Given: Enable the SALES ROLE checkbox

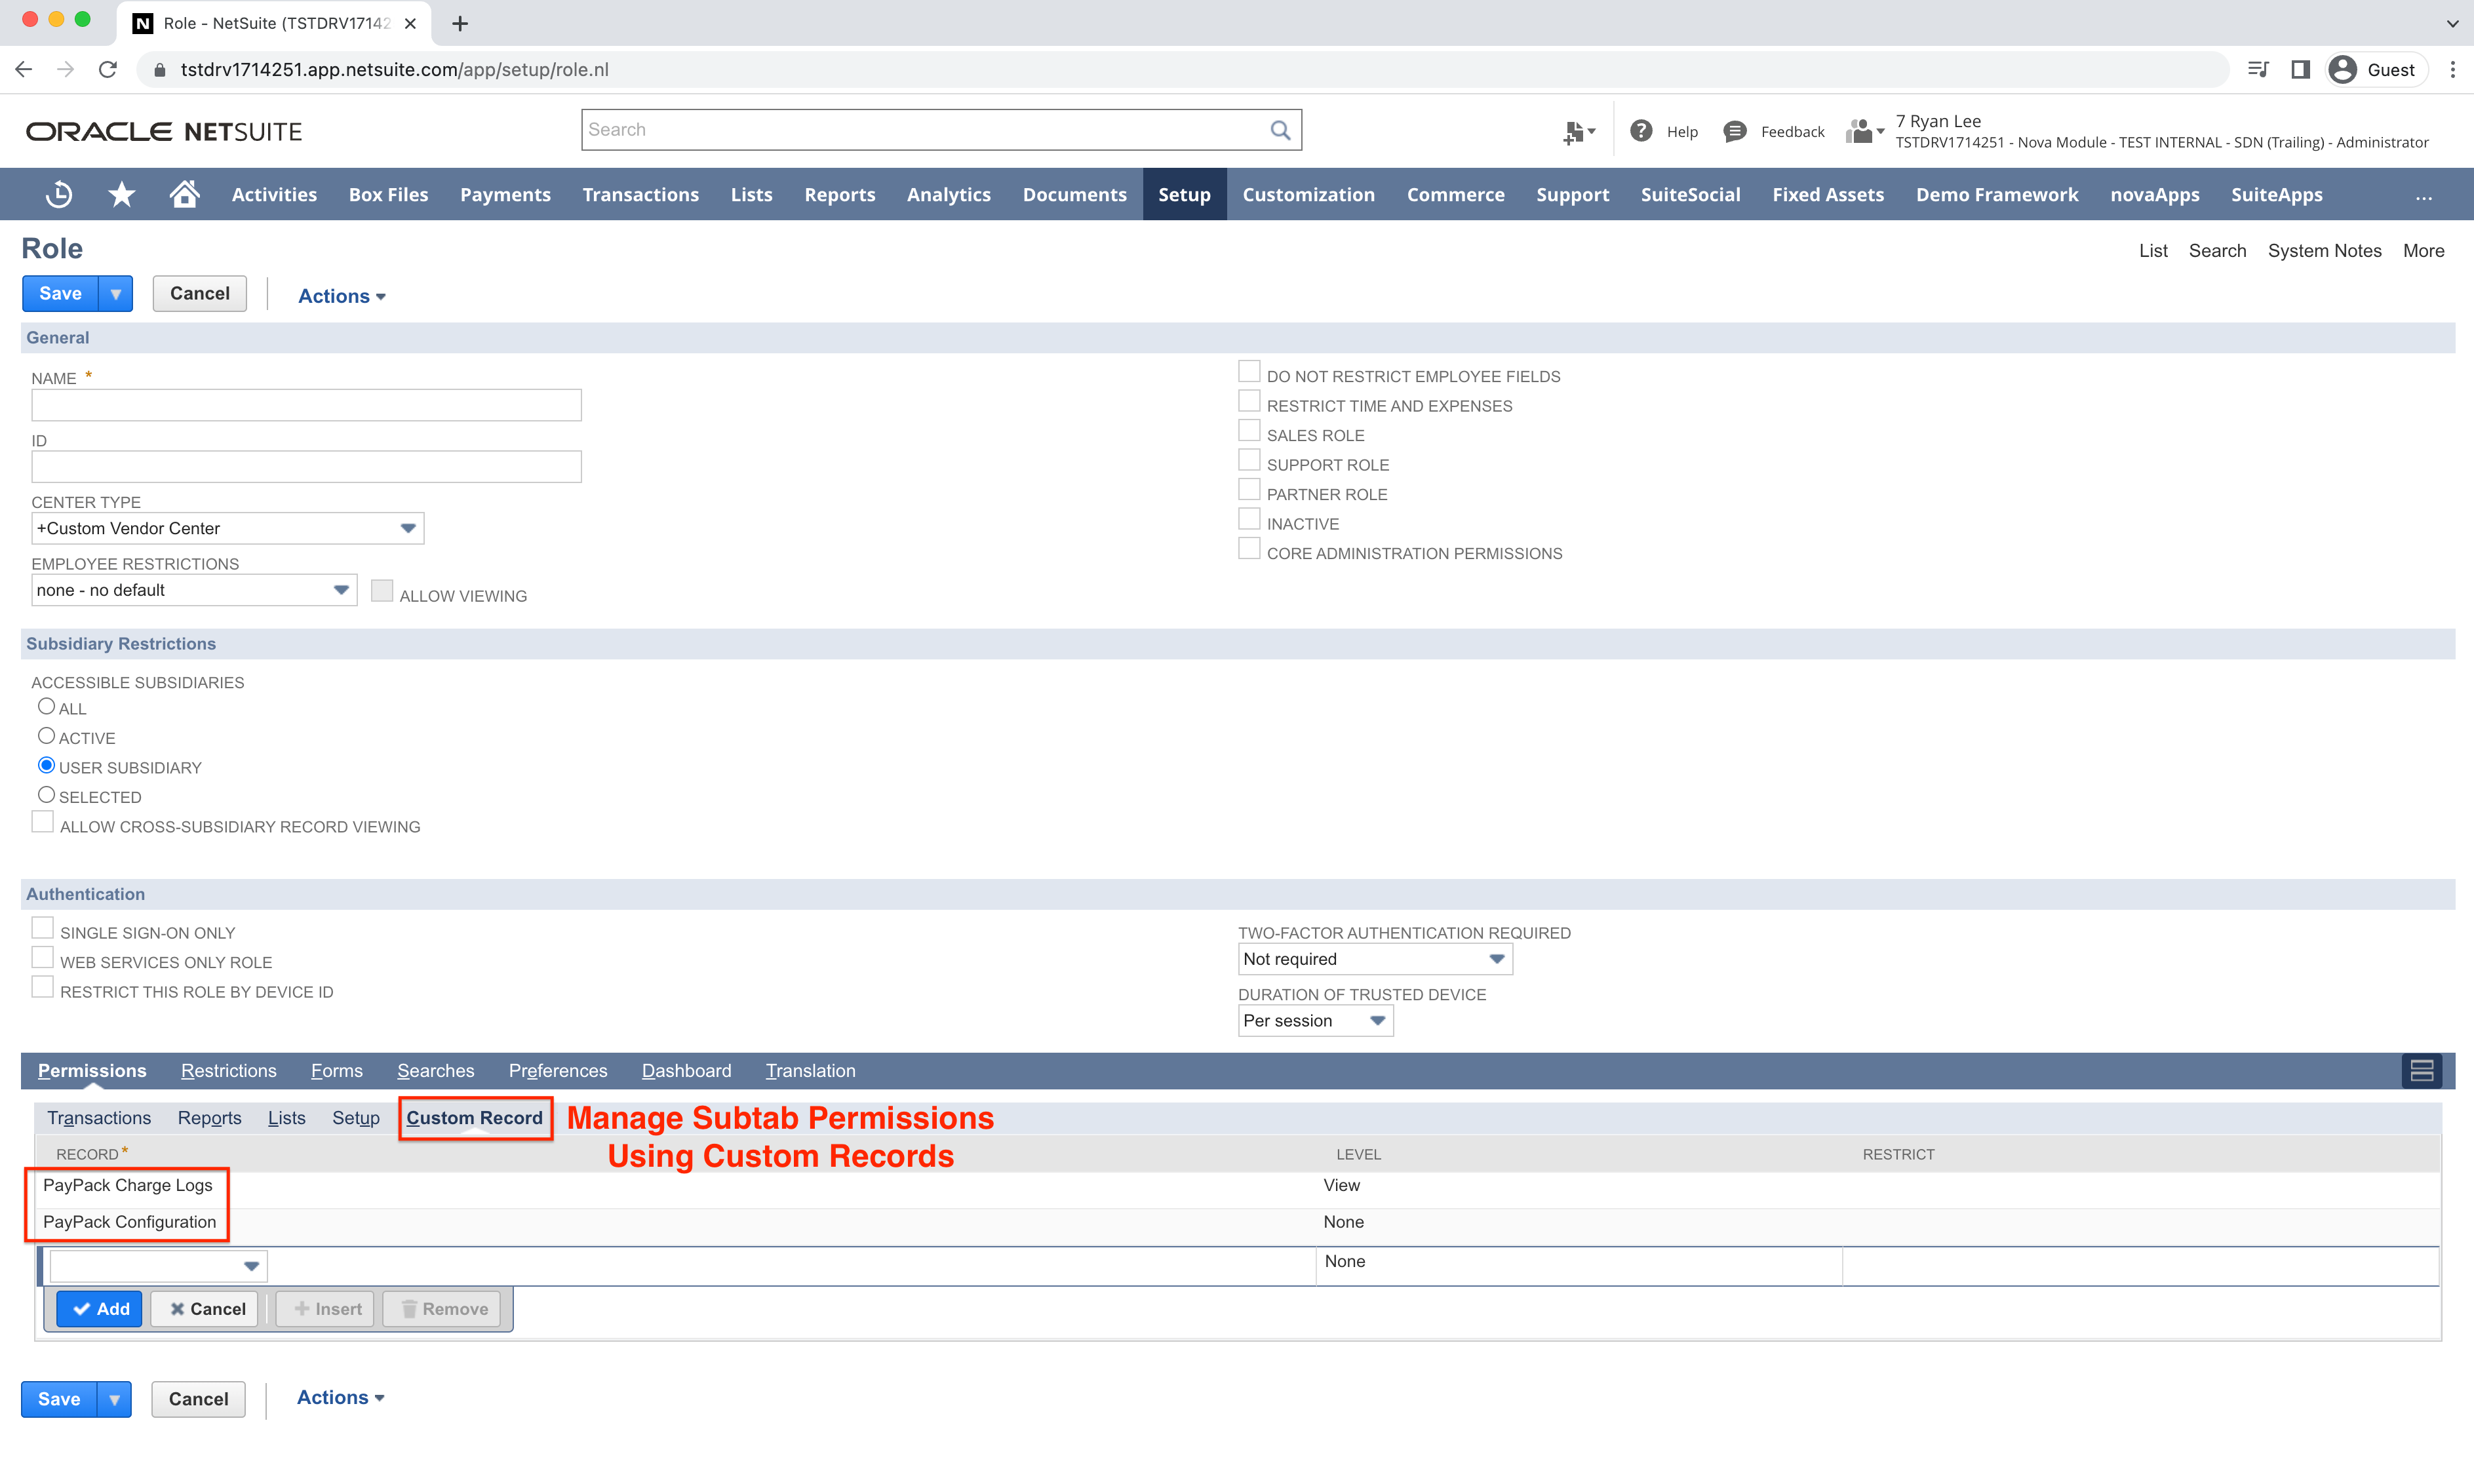Looking at the screenshot, I should pyautogui.click(x=1249, y=430).
